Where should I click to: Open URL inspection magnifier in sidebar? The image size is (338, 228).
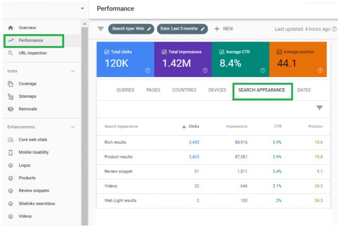11,53
